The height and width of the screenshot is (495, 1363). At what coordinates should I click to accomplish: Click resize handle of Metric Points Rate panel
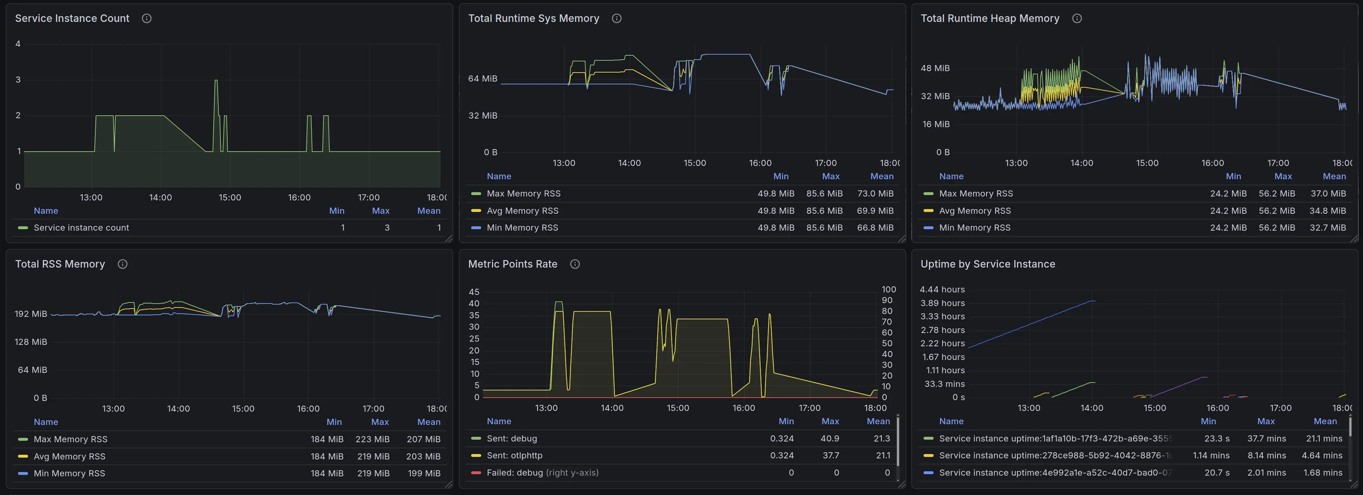click(x=902, y=485)
